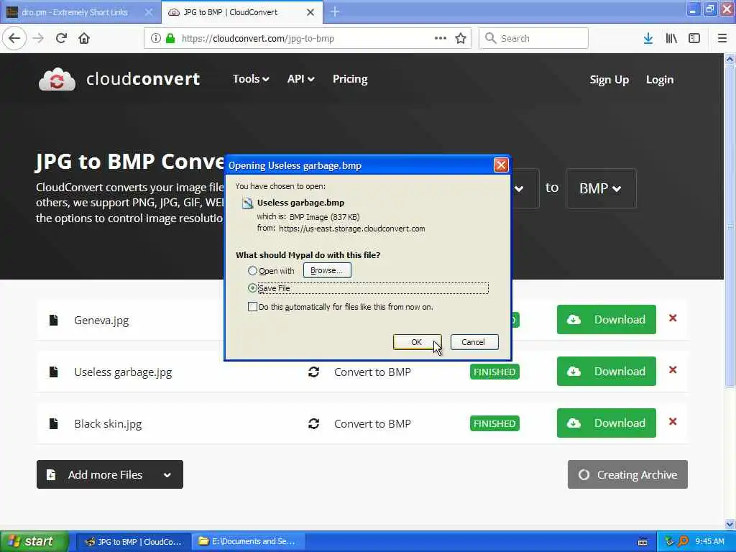
Task: Click FINISHED badge for Useless garbage.jpg
Action: click(494, 372)
